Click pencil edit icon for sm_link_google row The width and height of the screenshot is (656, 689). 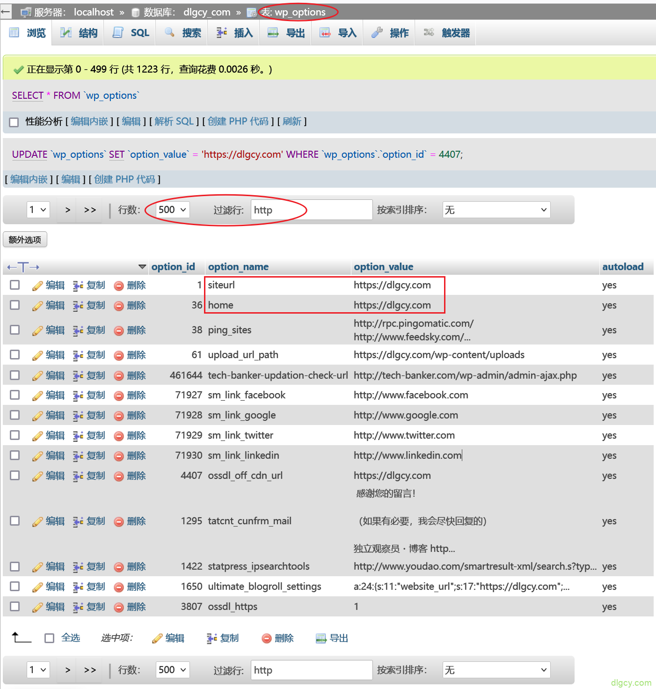(x=37, y=416)
